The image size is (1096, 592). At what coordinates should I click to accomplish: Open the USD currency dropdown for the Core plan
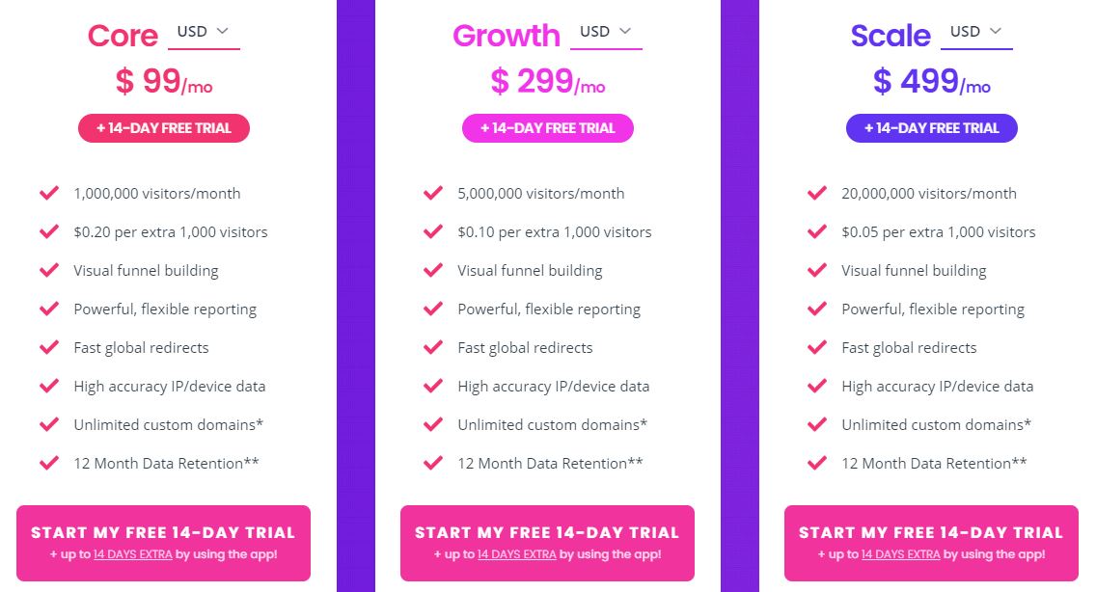[203, 30]
